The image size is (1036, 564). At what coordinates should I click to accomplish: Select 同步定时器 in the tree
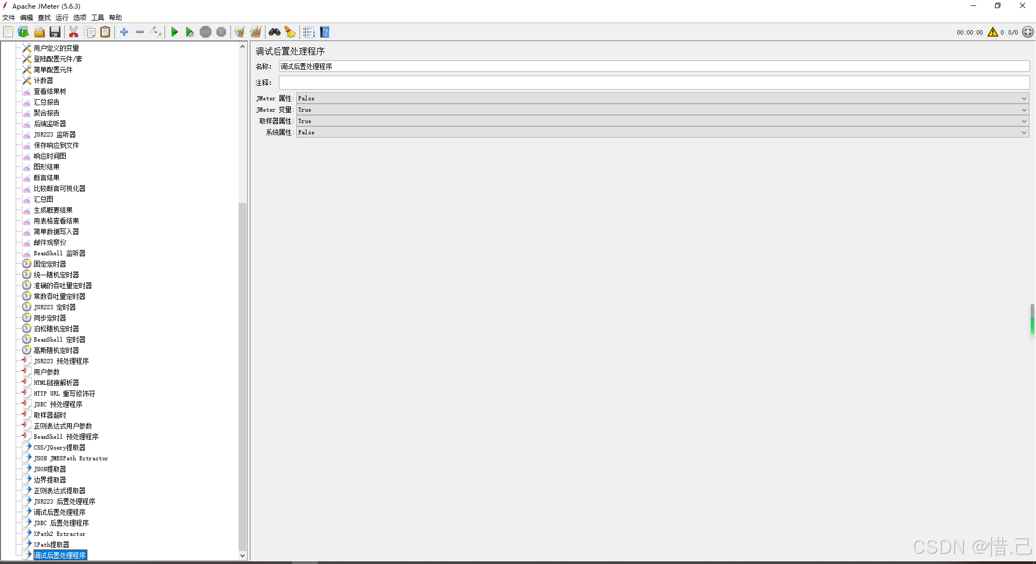tap(50, 318)
